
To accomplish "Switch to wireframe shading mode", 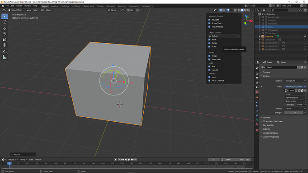I will point(239,10).
